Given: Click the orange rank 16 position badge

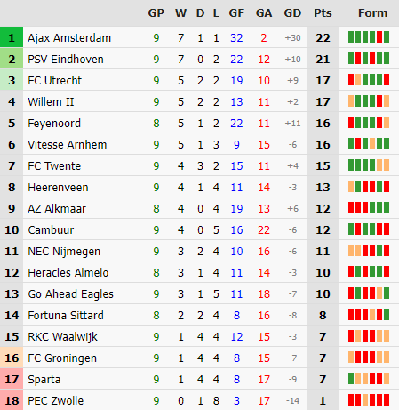Looking at the screenshot, I should click(x=12, y=358).
